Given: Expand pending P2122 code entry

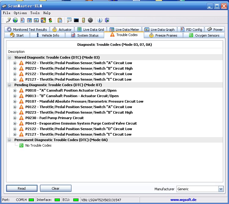Looking at the screenshot, I should tap(15, 129).
